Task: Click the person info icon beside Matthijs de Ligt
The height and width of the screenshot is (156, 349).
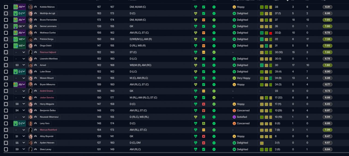Action: 35,13
